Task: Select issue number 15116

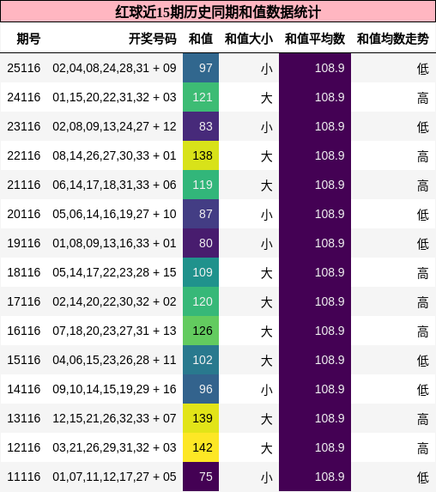Action: [x=24, y=360]
